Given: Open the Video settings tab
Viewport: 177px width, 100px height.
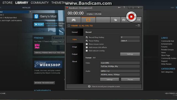Looking at the screenshot, I should point(75,39).
